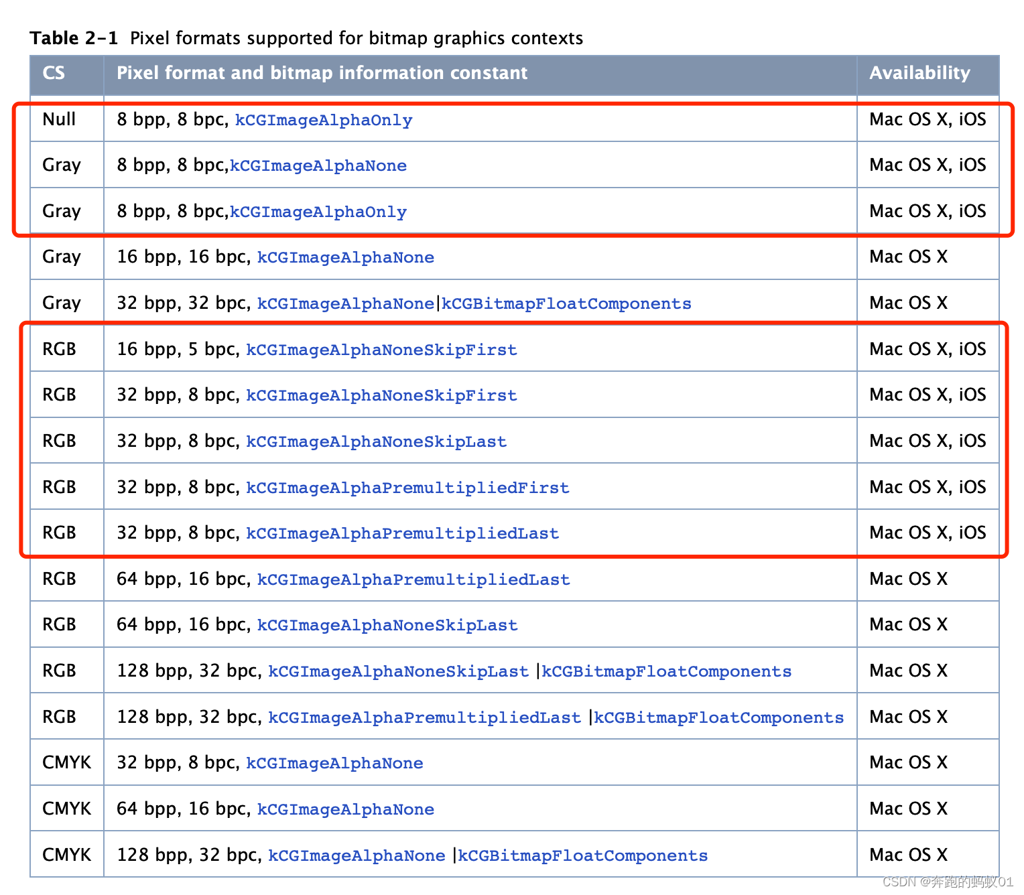Click '128 bpp, 32 bpc,' text in CMYK row

pos(189,855)
